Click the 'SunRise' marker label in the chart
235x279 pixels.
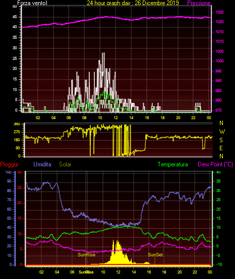click(87, 255)
